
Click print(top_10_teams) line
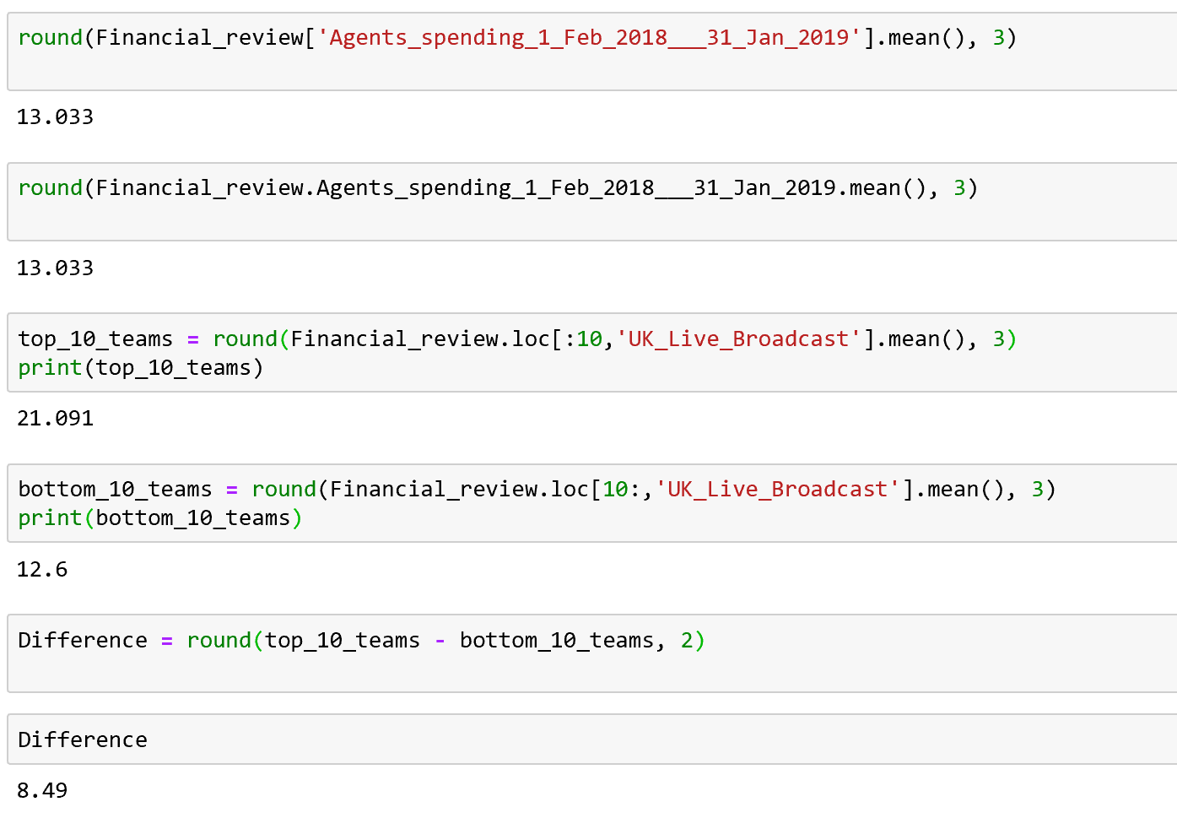pos(141,368)
